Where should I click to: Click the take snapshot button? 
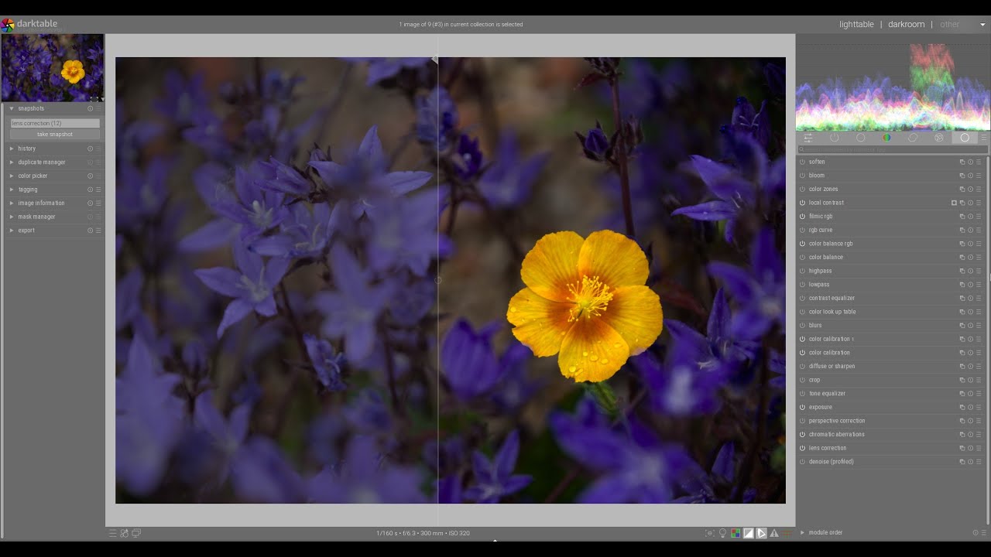pyautogui.click(x=55, y=135)
